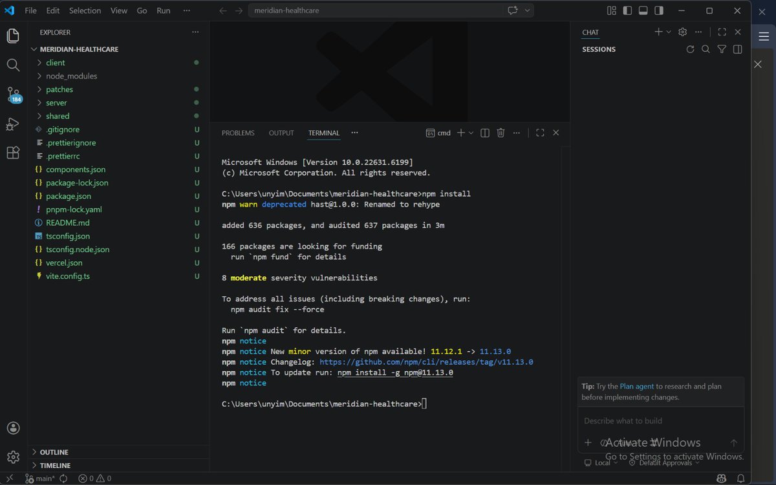
Task: Go back with navigation arrow
Action: tap(223, 10)
